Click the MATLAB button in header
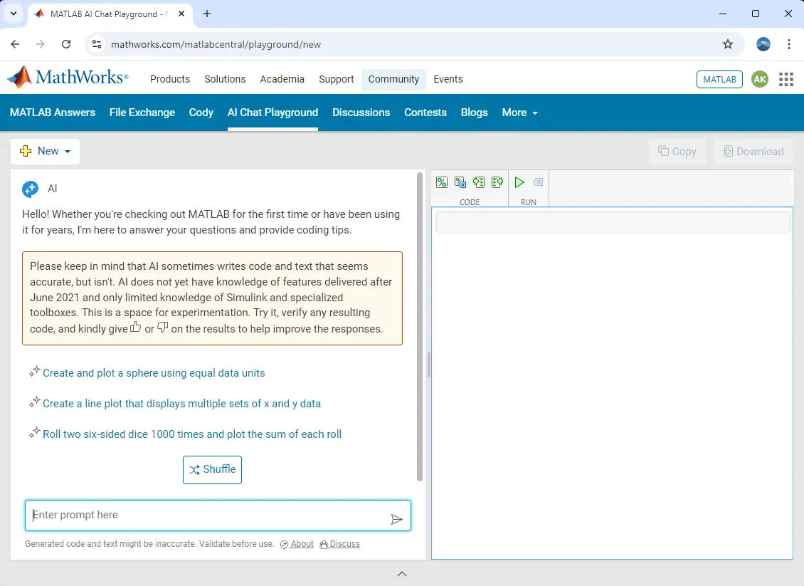804x586 pixels. 719,79
